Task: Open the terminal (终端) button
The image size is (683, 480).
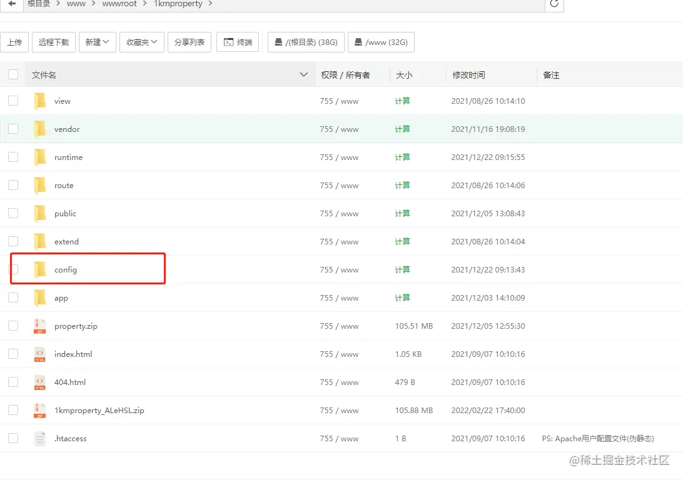Action: click(x=238, y=42)
